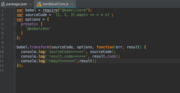Collapse babel.transform callback at line 9

(15, 47)
